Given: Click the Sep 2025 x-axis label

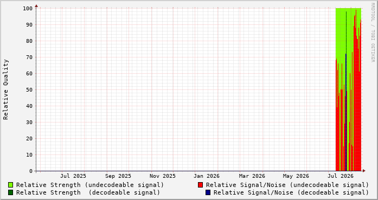Looking at the screenshot, I should point(118,176).
